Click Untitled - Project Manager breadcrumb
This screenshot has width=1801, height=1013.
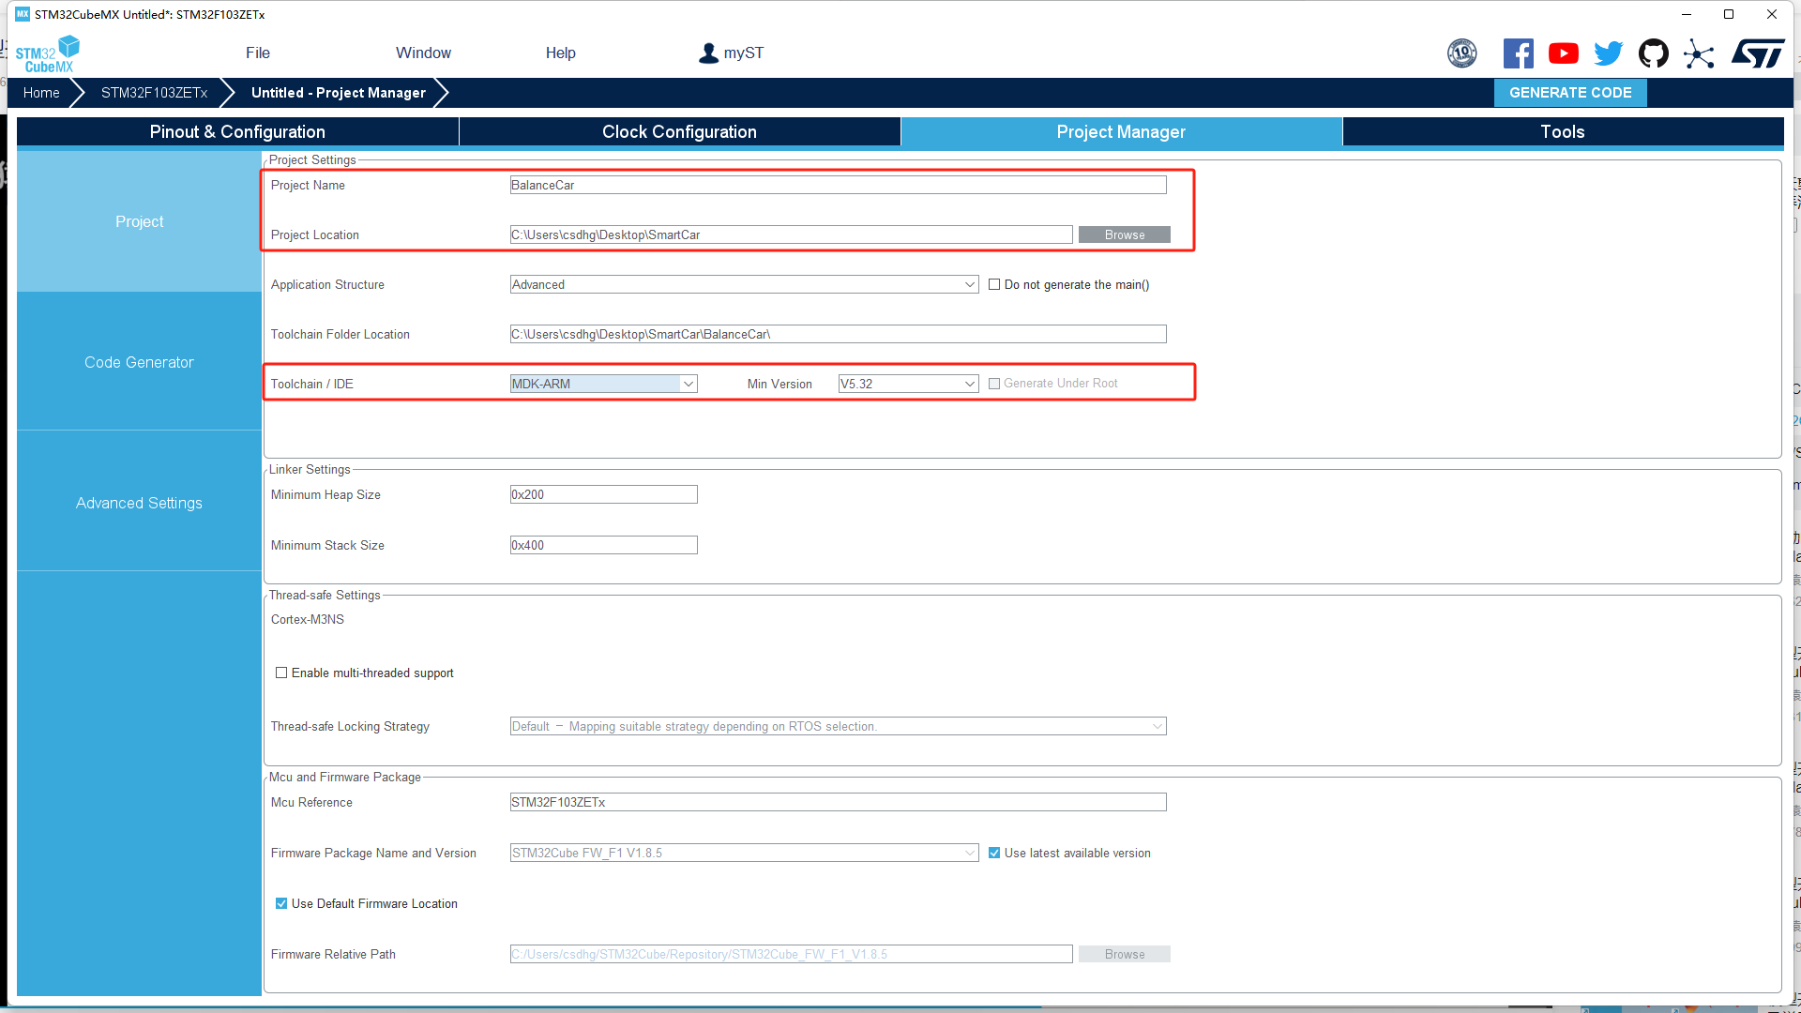339,93
